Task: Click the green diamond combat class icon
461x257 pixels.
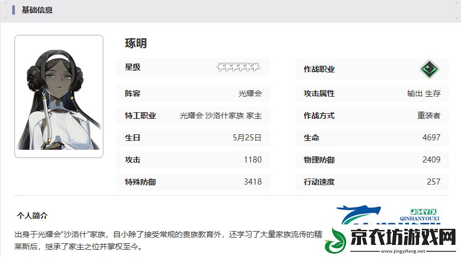Action: click(x=429, y=69)
